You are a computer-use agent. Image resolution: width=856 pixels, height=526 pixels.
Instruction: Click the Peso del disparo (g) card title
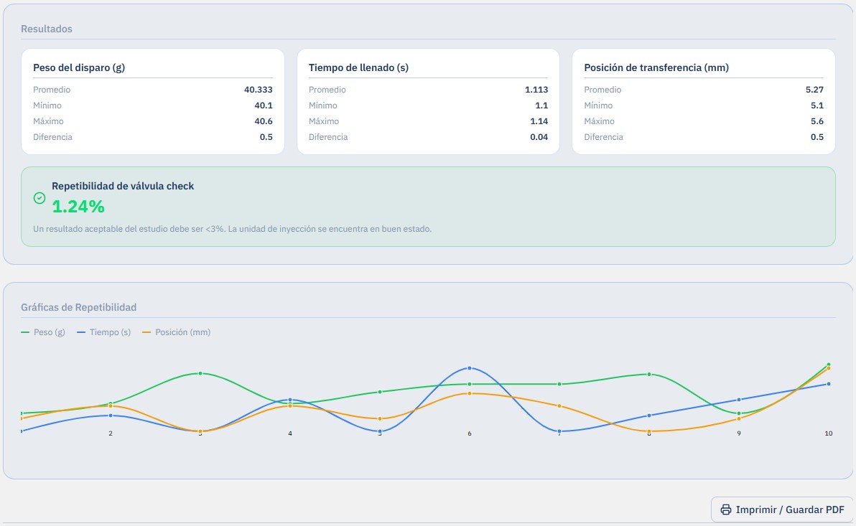[x=79, y=67]
